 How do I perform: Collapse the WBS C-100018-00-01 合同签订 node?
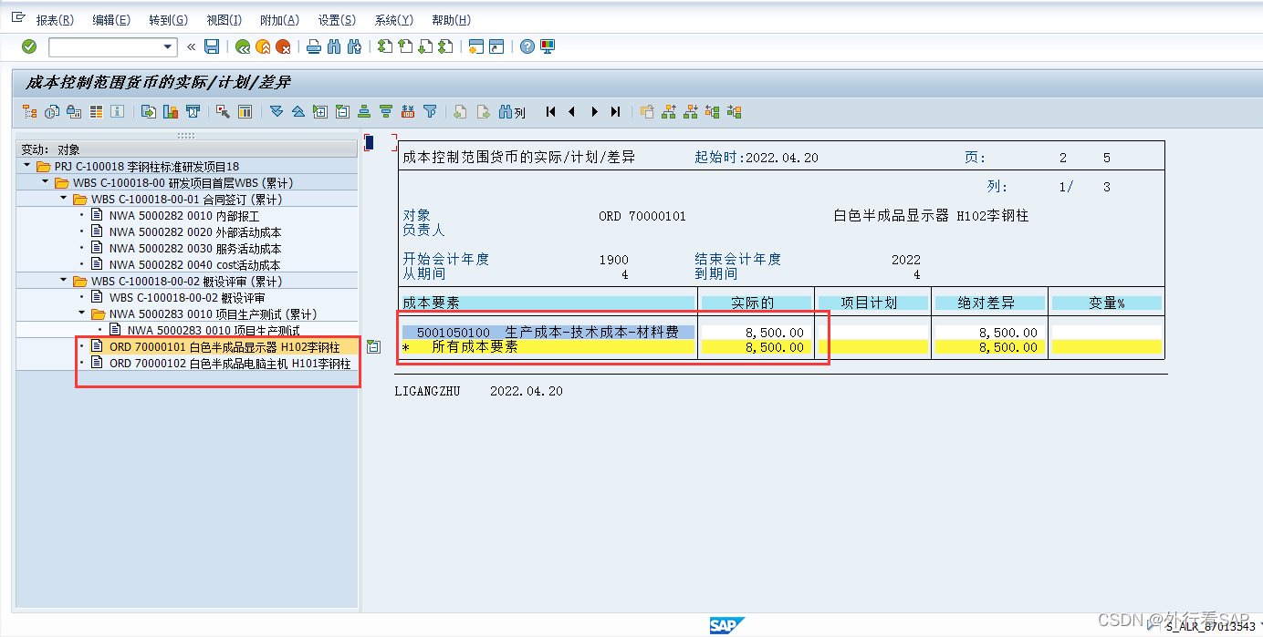(64, 200)
